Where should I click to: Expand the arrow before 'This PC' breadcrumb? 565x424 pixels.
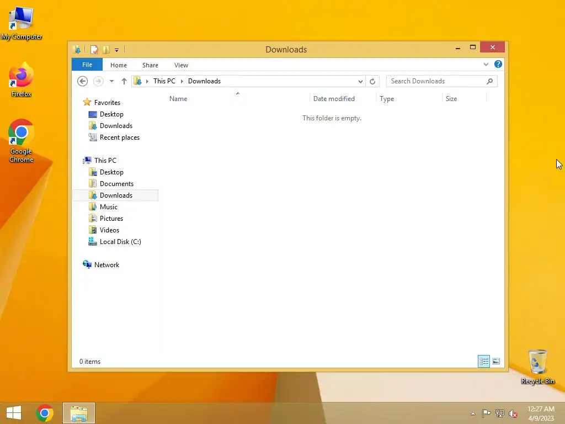147,81
